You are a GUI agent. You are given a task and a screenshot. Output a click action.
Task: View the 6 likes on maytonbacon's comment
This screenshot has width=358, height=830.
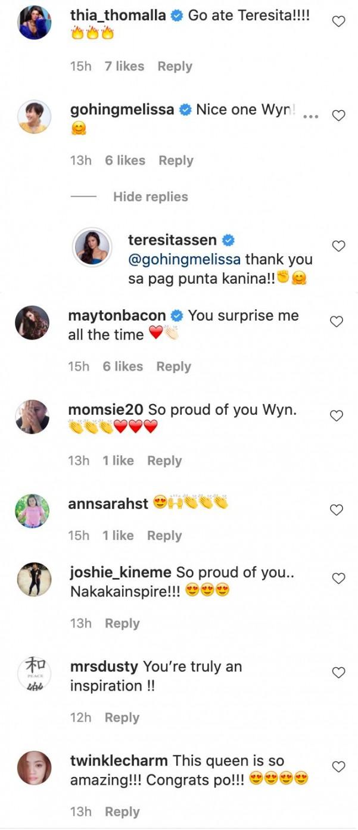pos(123,366)
